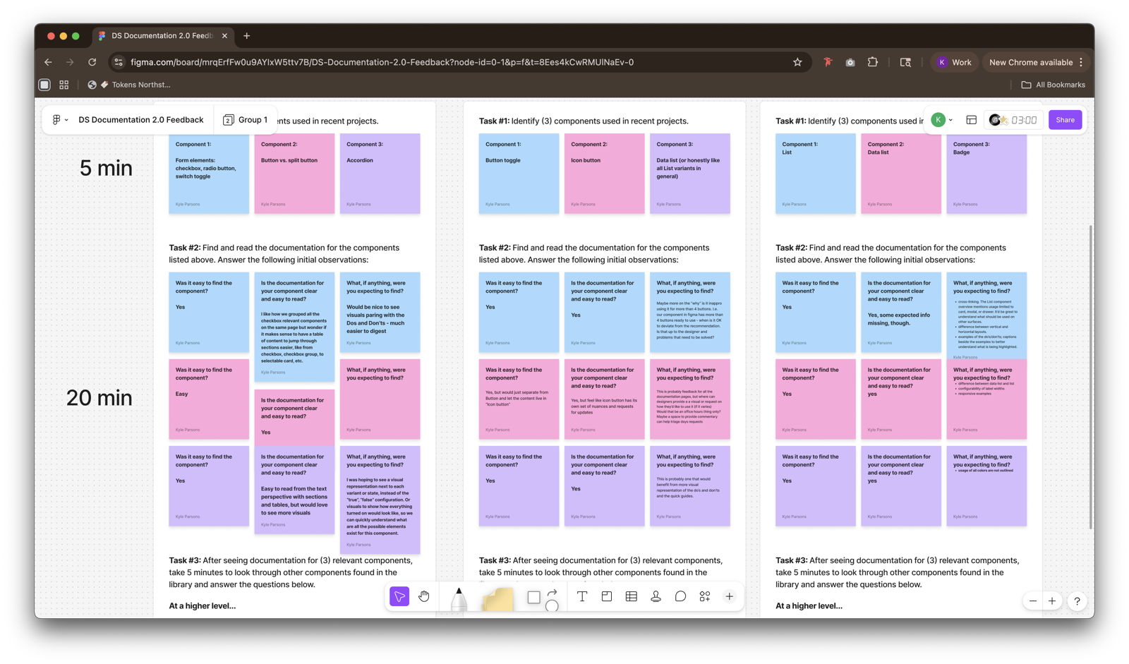Select the Section tool

tap(607, 596)
